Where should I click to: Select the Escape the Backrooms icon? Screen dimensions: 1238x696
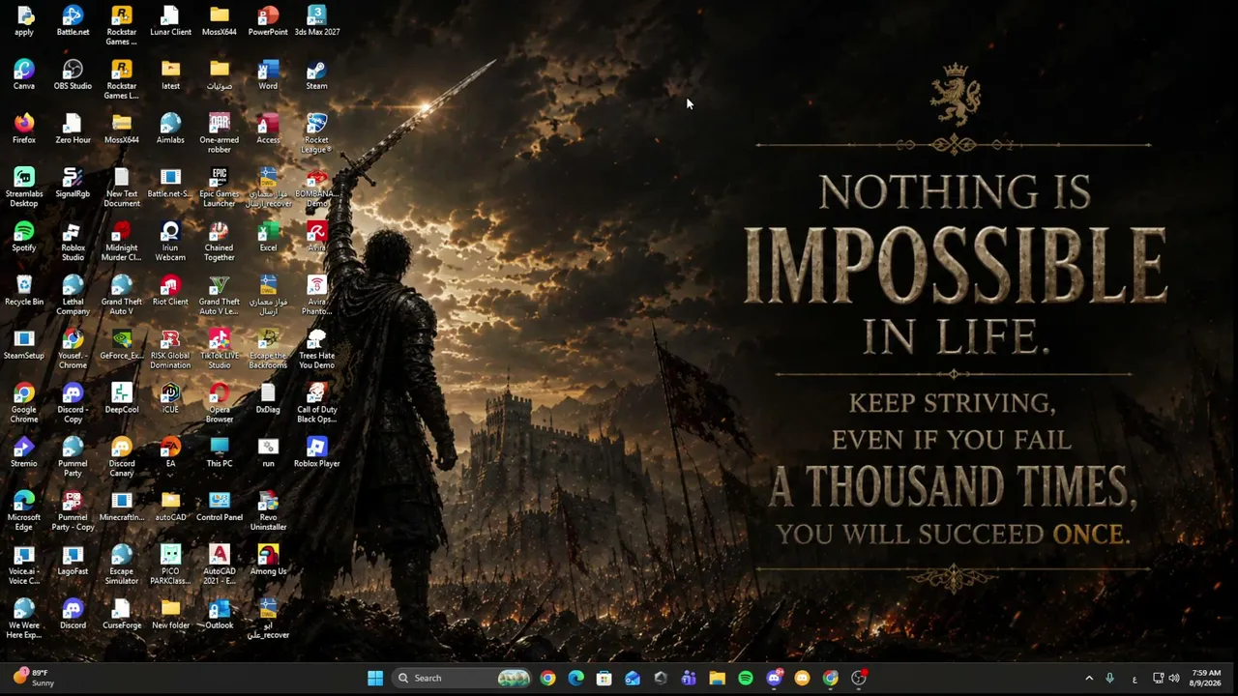click(x=268, y=350)
